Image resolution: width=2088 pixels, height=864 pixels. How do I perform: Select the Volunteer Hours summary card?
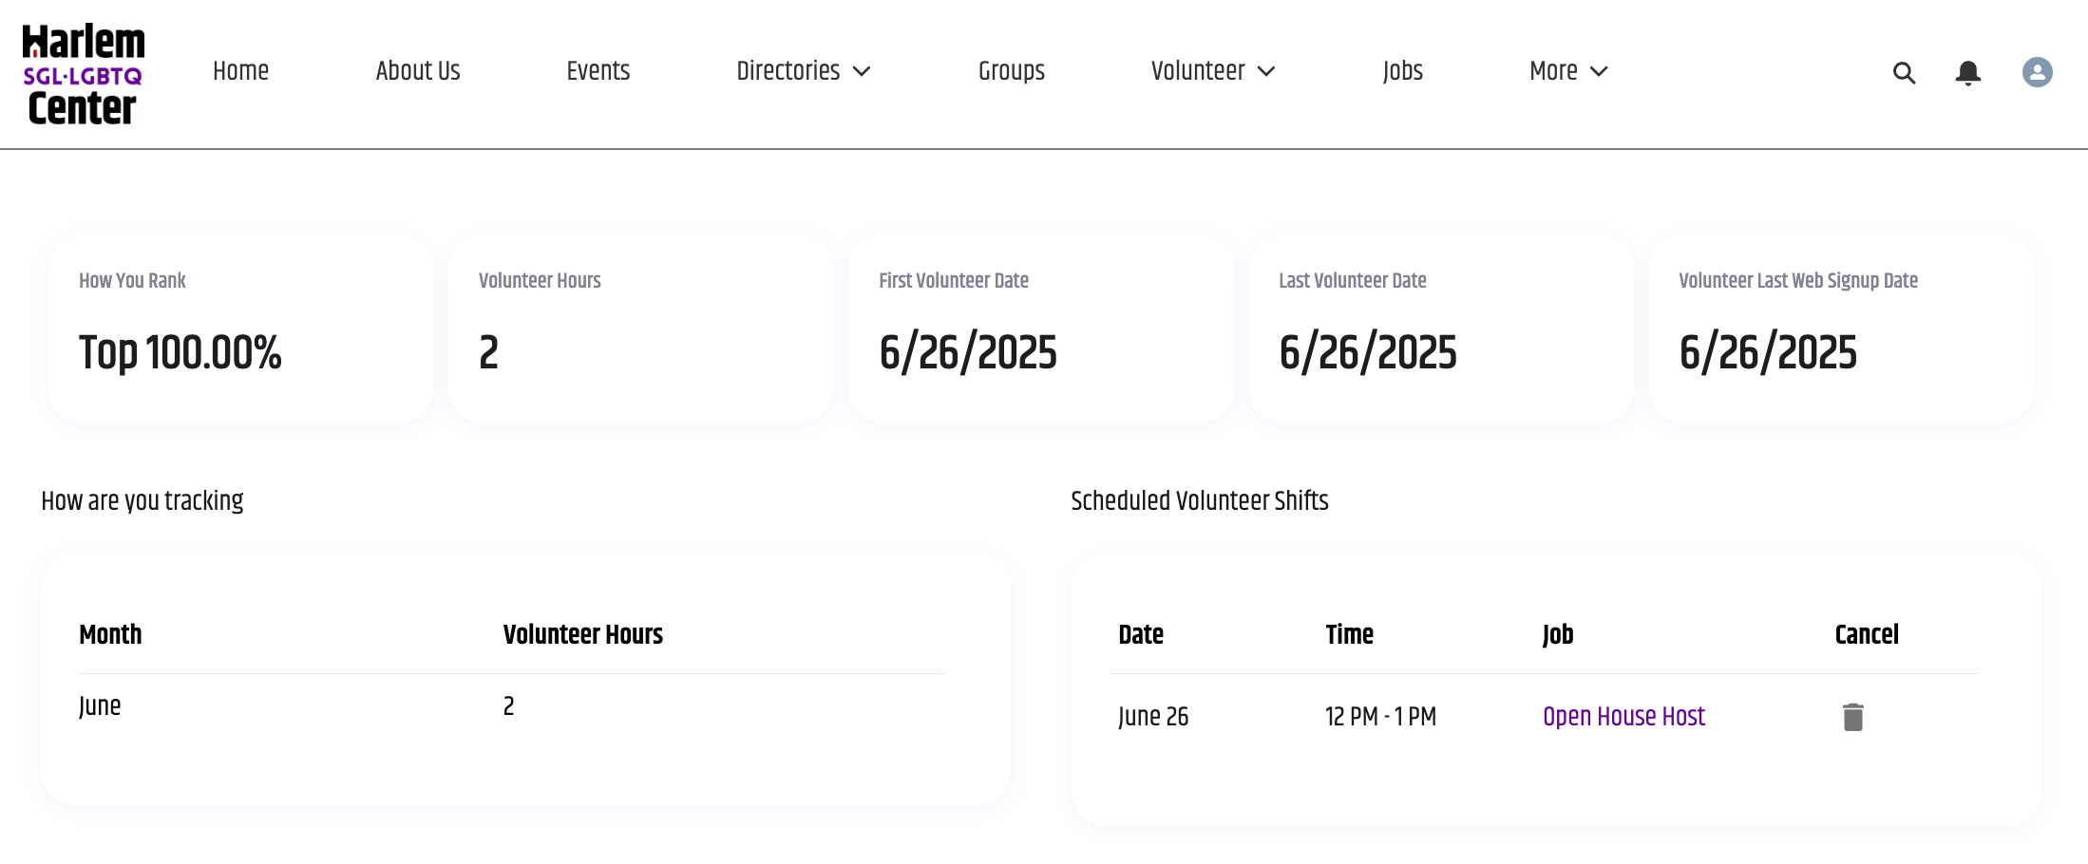tap(640, 329)
